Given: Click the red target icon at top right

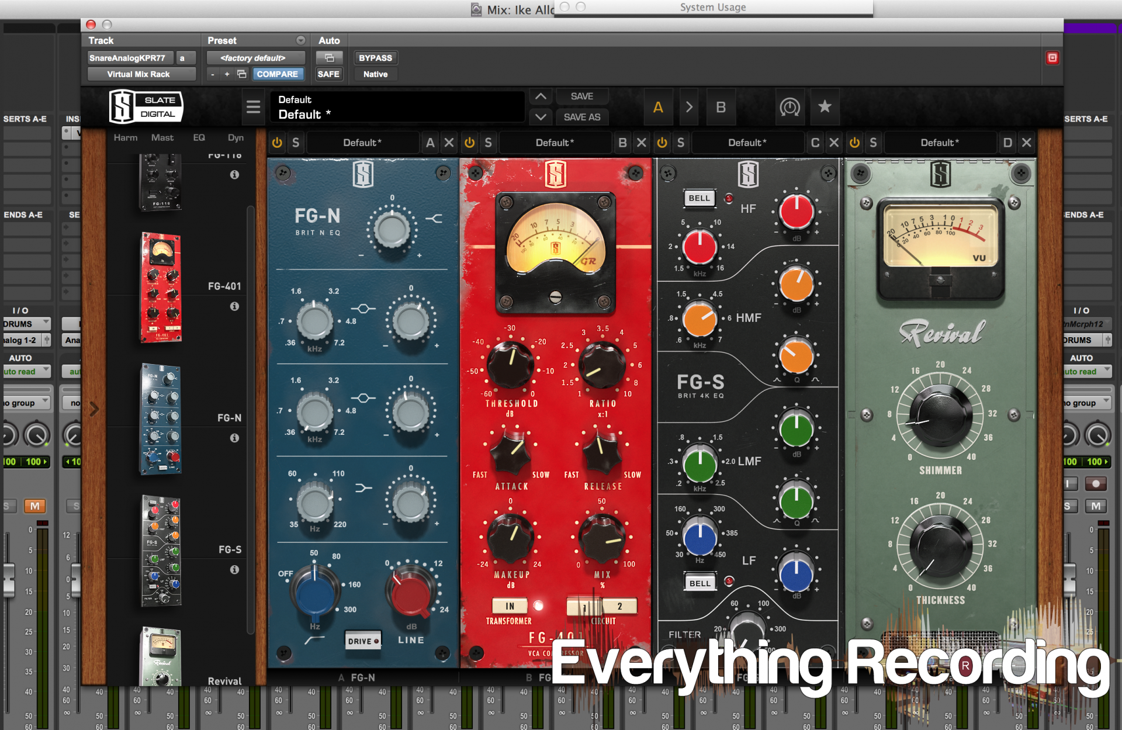Looking at the screenshot, I should tap(1052, 58).
